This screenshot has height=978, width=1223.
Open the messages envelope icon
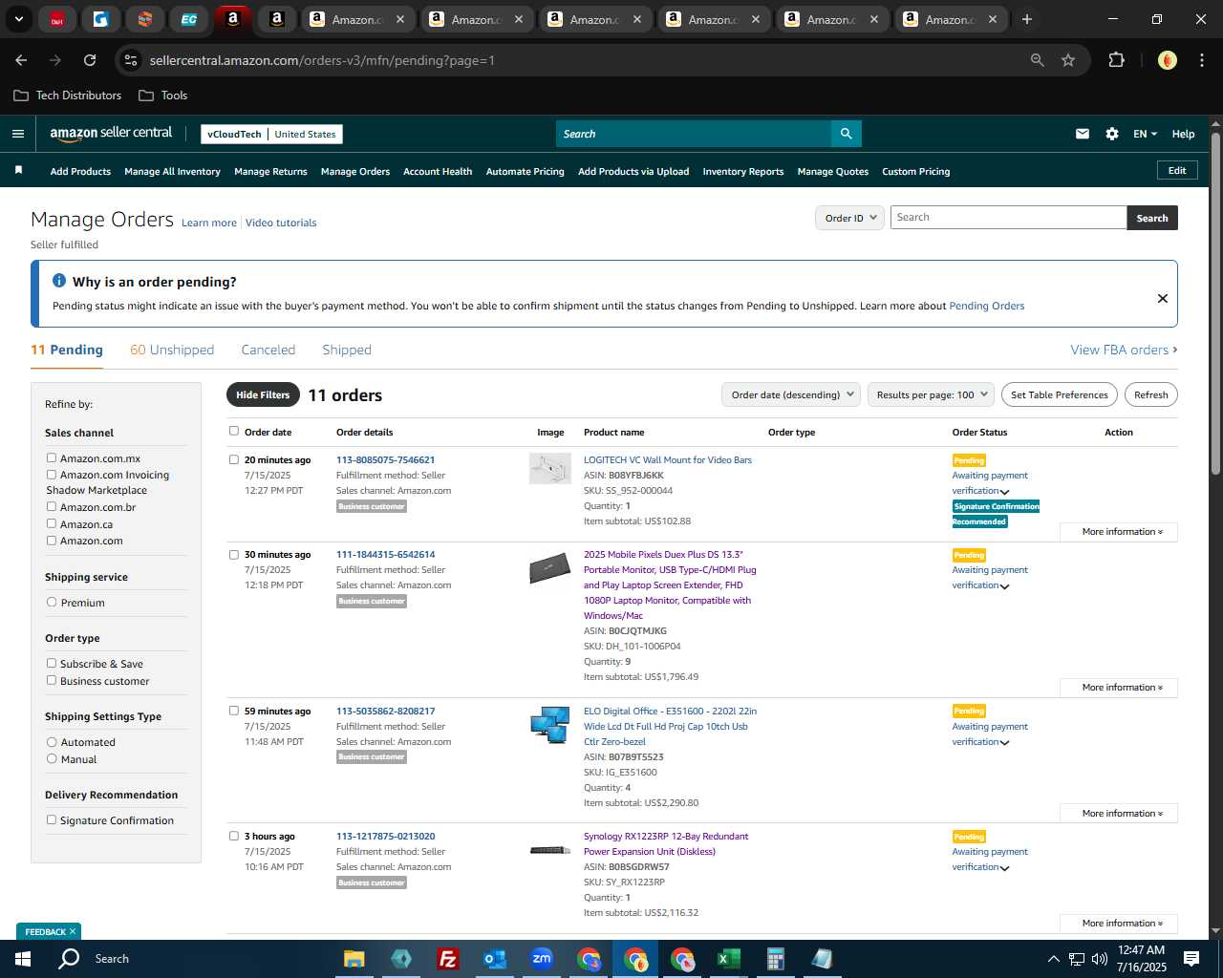pyautogui.click(x=1083, y=134)
